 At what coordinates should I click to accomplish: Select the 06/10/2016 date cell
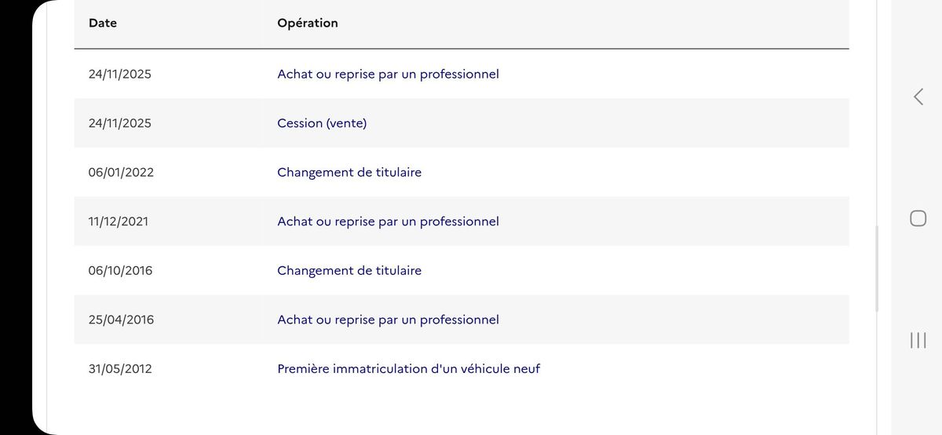point(121,271)
